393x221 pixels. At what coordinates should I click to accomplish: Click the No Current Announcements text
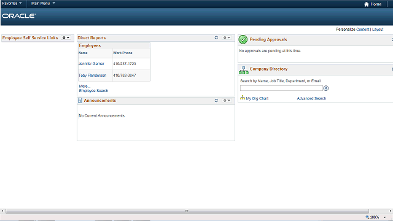102,116
